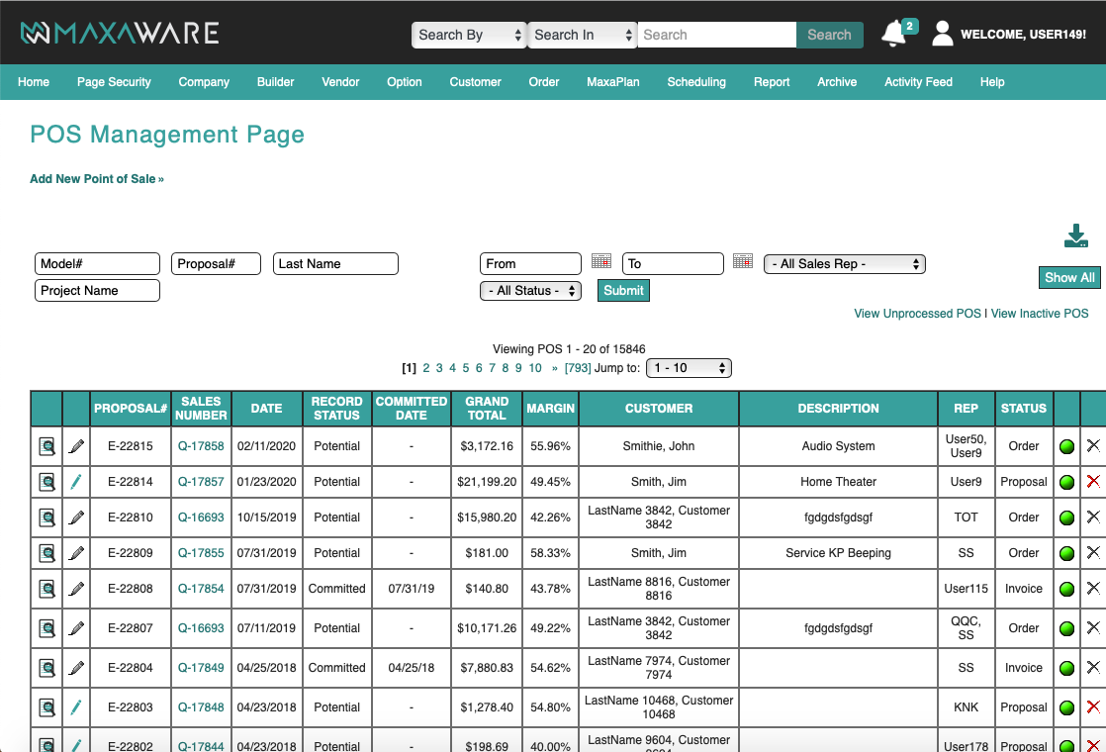The height and width of the screenshot is (752, 1106).
Task: Delete X icon for proposal E-22815
Action: [1093, 445]
